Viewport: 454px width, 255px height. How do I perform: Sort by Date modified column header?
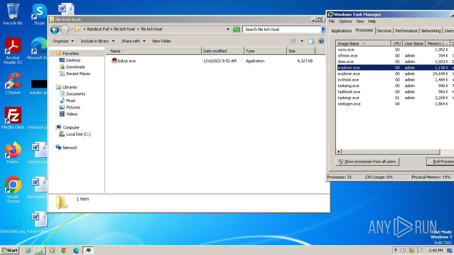click(223, 51)
